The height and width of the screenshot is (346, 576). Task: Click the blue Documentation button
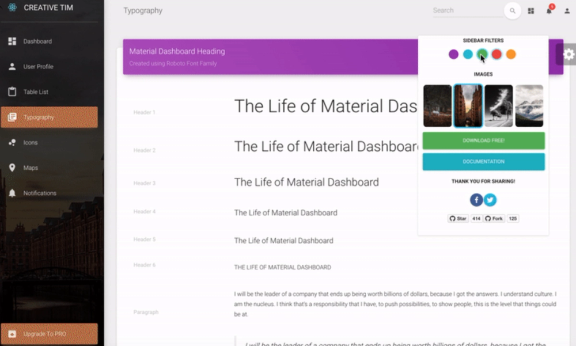[x=483, y=162]
